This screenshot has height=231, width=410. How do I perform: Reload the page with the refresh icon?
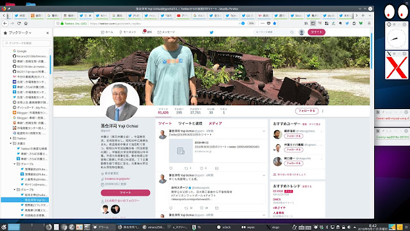(x=19, y=23)
